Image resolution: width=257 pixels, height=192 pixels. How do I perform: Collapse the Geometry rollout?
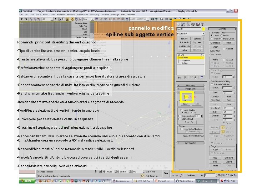pyautogui.click(x=222, y=29)
